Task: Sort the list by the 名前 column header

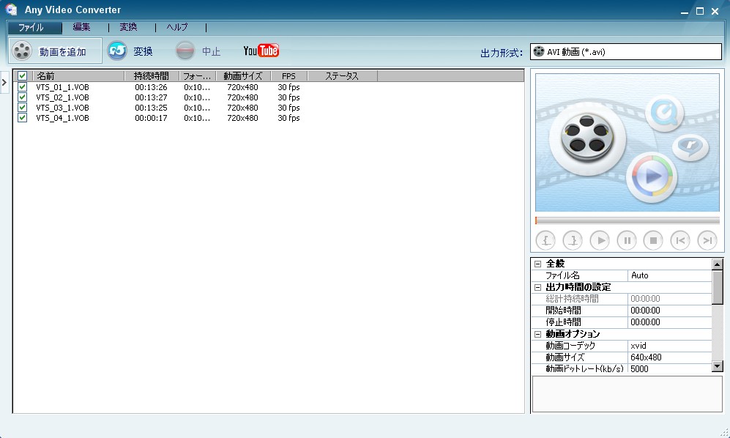Action: pyautogui.click(x=78, y=75)
